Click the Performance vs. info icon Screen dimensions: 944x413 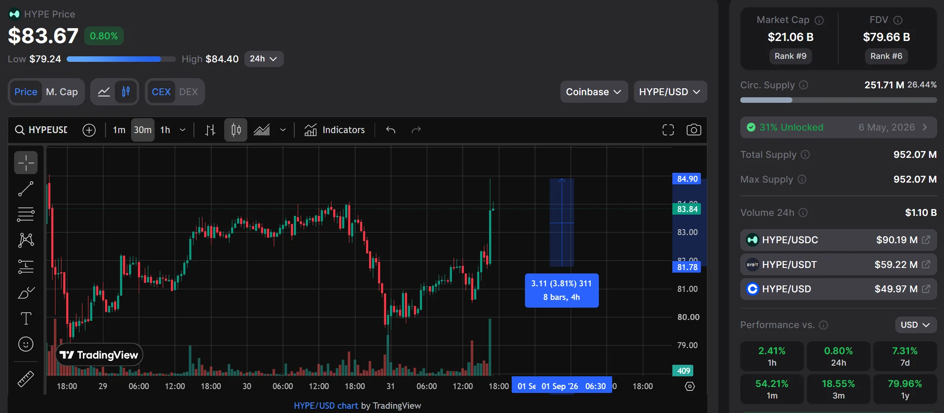click(824, 325)
